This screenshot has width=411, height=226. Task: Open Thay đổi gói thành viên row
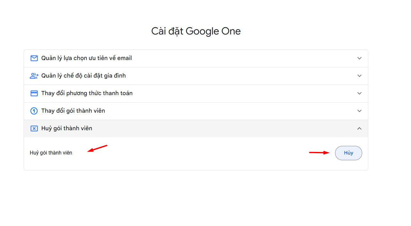196,111
